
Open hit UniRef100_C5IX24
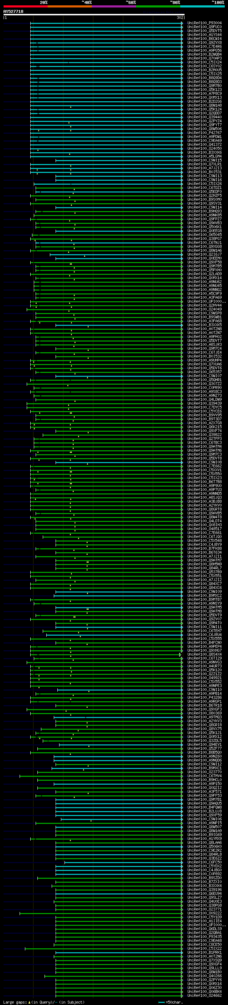click(204, 62)
